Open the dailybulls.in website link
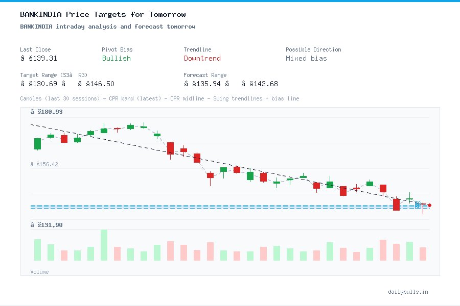Viewport: 460px width, 306px height. 409,292
